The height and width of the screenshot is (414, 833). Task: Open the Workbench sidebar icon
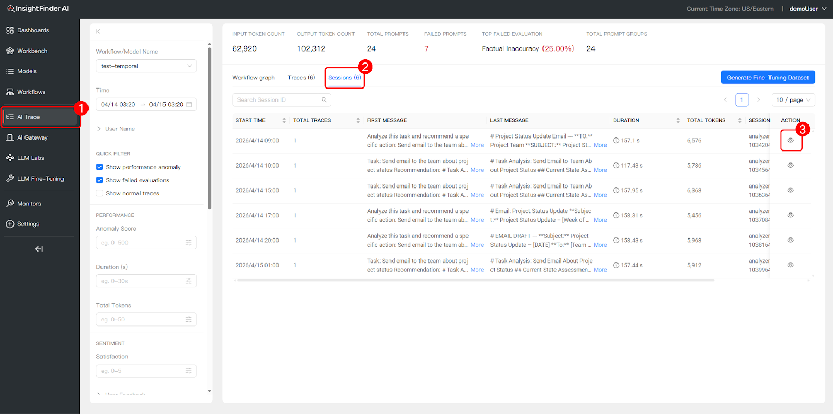click(10, 51)
